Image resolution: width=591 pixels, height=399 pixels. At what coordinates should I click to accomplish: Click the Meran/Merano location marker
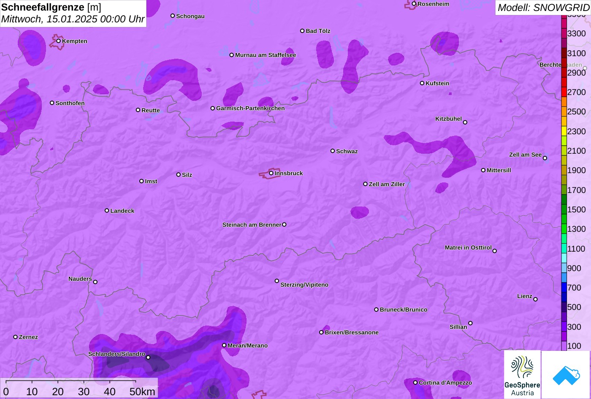[x=224, y=345]
